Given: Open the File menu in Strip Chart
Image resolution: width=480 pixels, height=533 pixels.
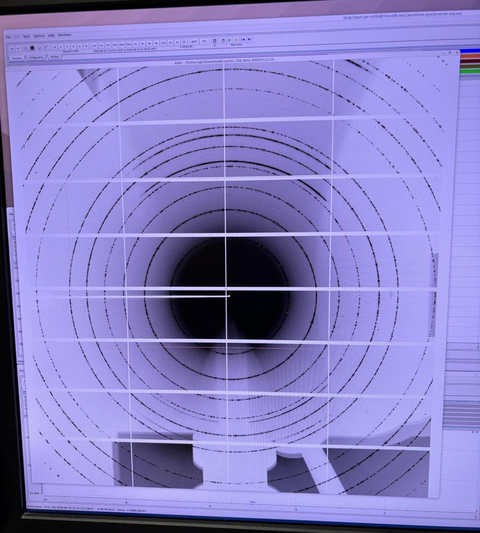Looking at the screenshot, I should click(x=8, y=37).
